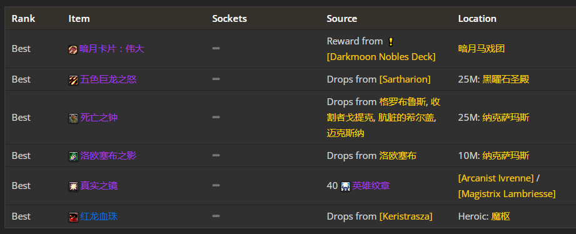Follow the Magistrix Lambriesse vendor link
Viewport: 576px width, 234px height.
(507, 193)
